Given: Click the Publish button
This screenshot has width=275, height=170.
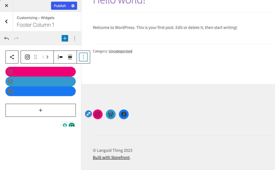Looking at the screenshot, I should [x=60, y=6].
